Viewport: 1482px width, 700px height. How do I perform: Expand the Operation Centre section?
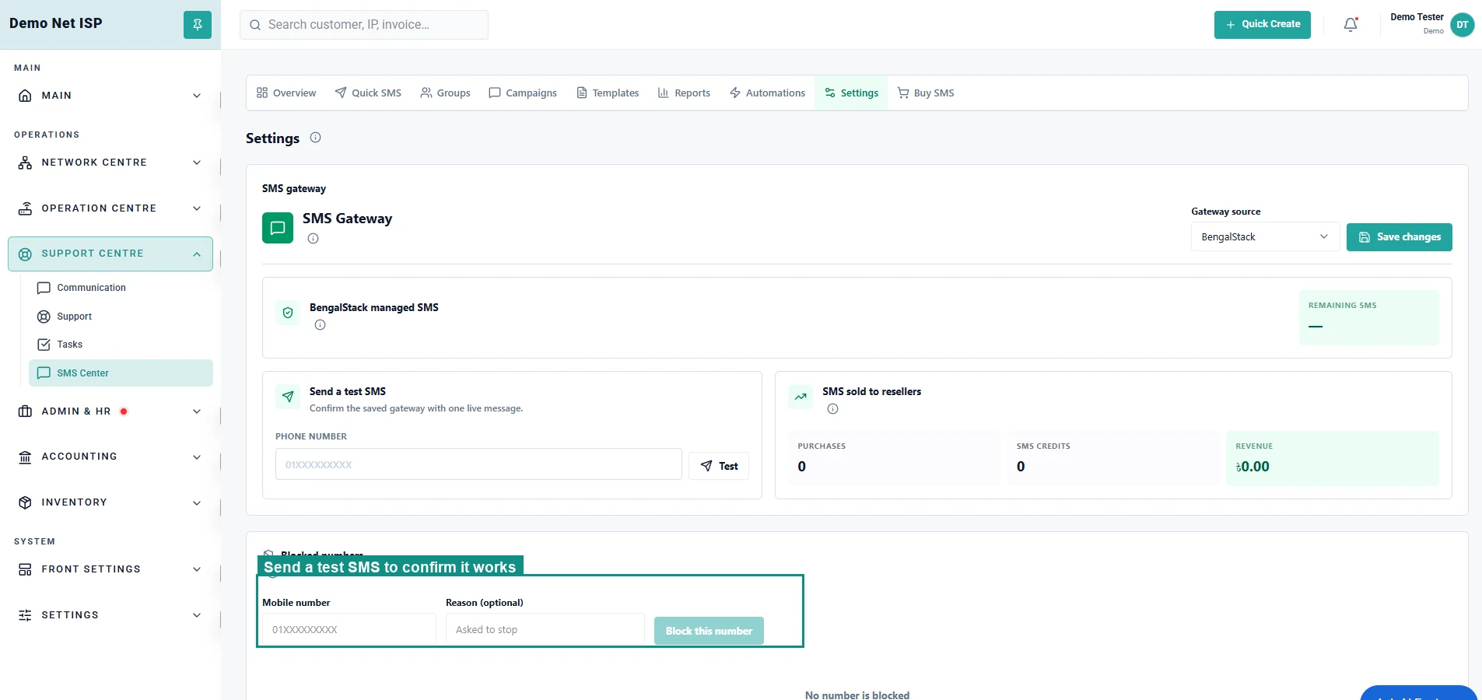point(110,208)
